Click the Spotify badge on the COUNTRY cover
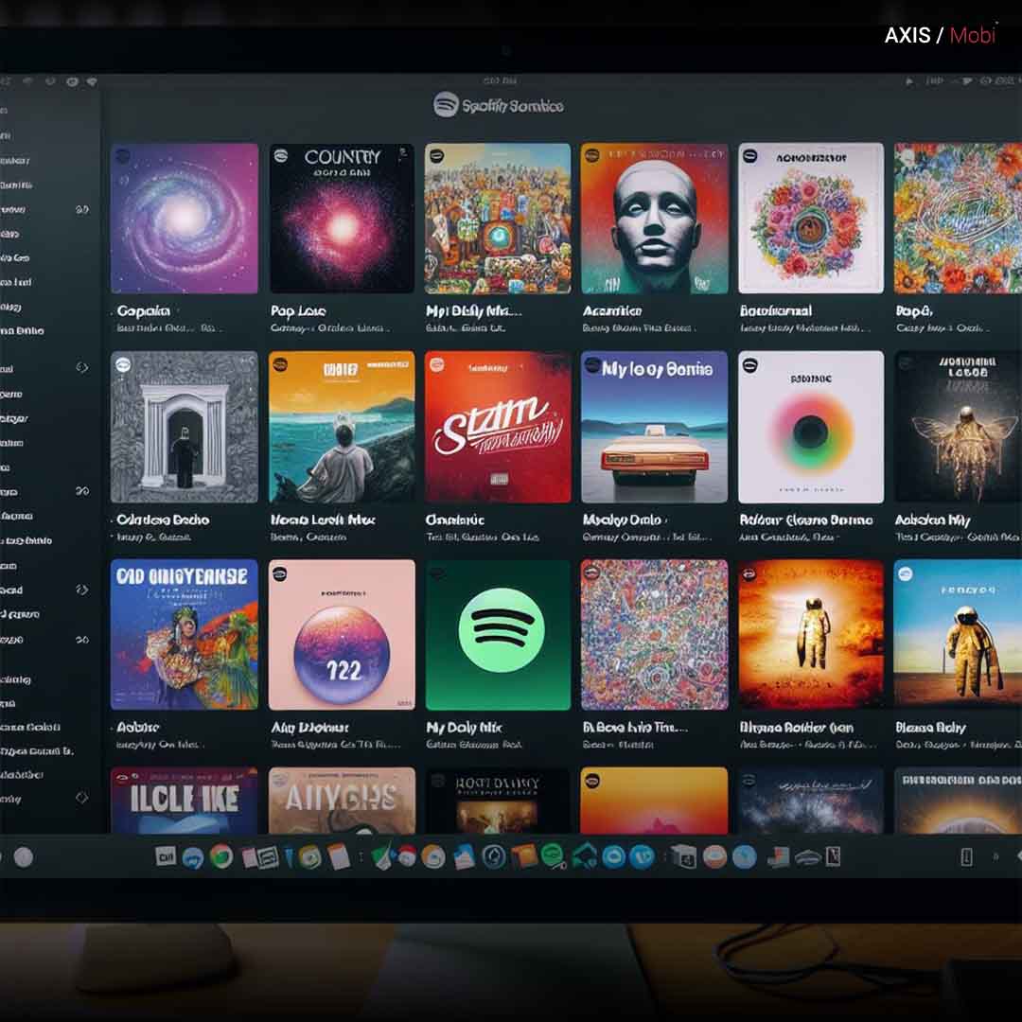 pos(281,156)
